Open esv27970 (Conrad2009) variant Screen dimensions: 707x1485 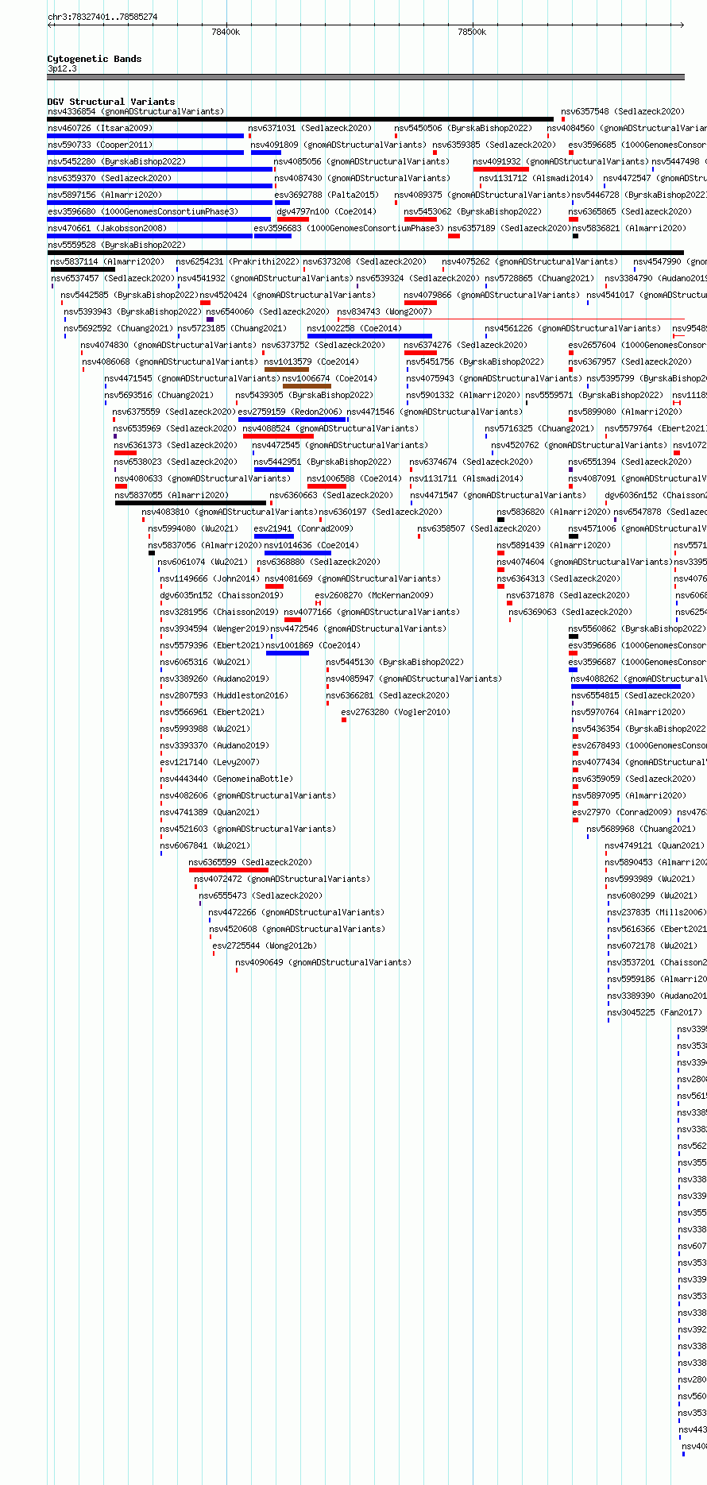622,812
